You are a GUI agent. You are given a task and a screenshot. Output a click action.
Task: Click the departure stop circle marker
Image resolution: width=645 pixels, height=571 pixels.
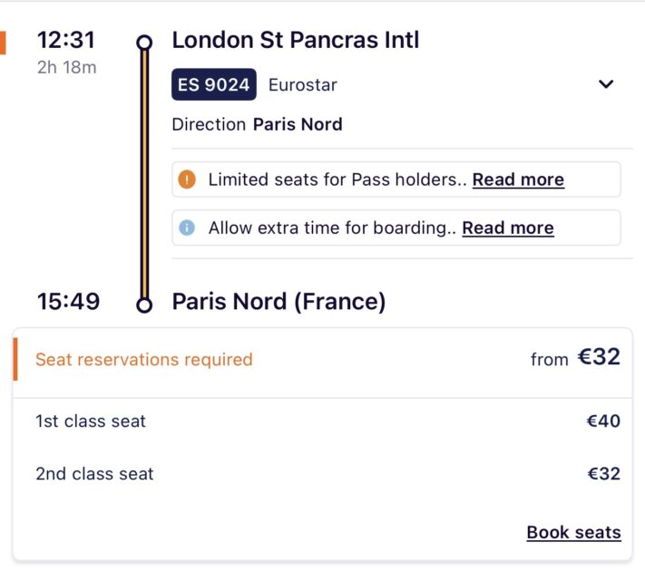click(143, 42)
